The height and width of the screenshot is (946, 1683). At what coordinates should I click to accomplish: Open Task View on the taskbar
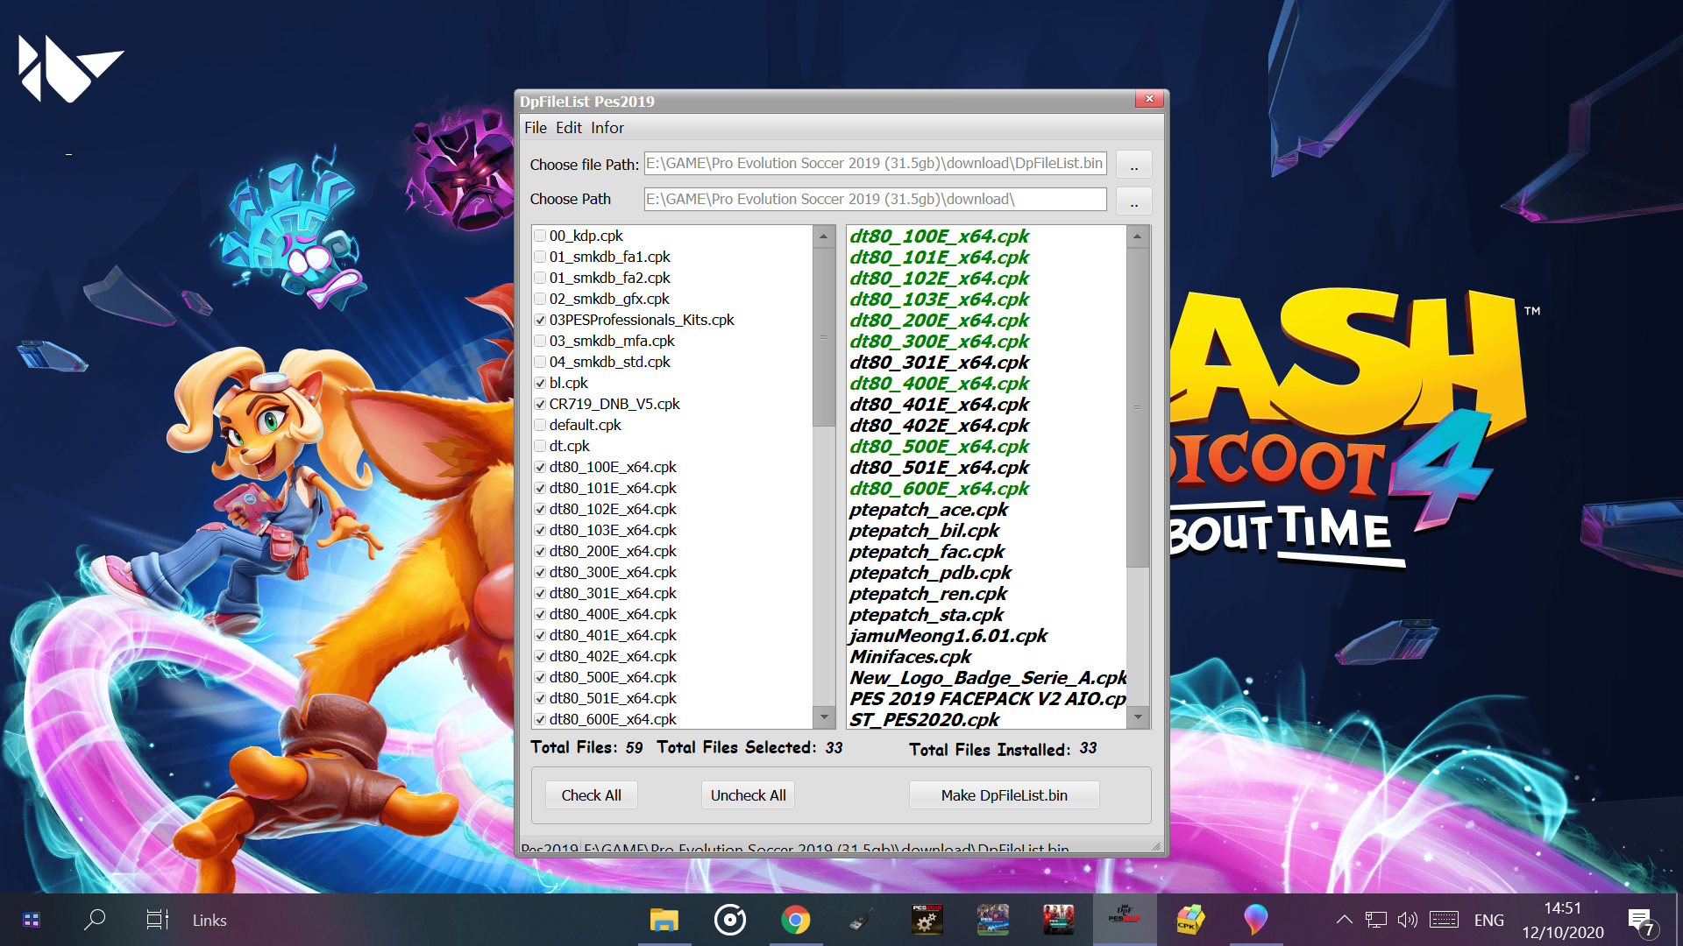click(157, 920)
